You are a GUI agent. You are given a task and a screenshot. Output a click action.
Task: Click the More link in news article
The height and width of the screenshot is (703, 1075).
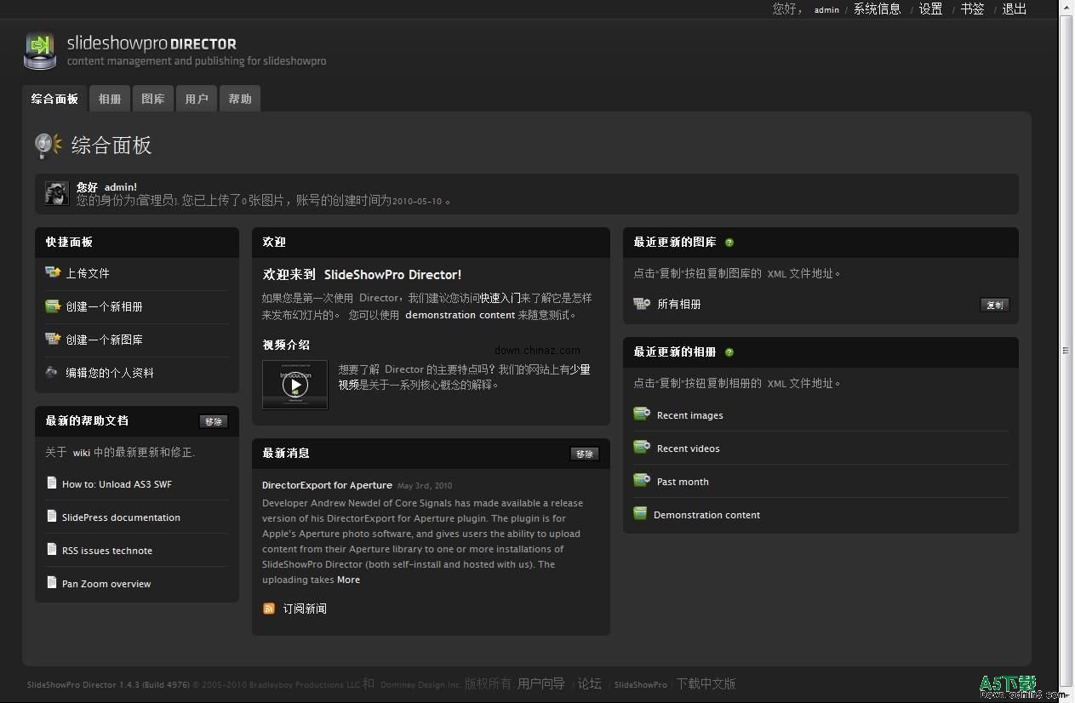point(348,580)
